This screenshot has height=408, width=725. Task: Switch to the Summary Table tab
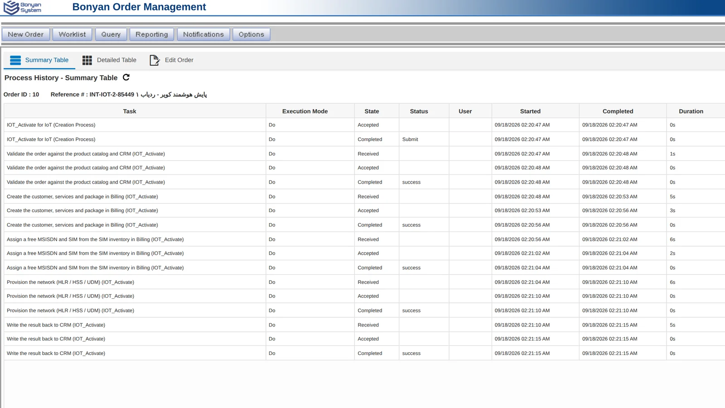tap(39, 60)
